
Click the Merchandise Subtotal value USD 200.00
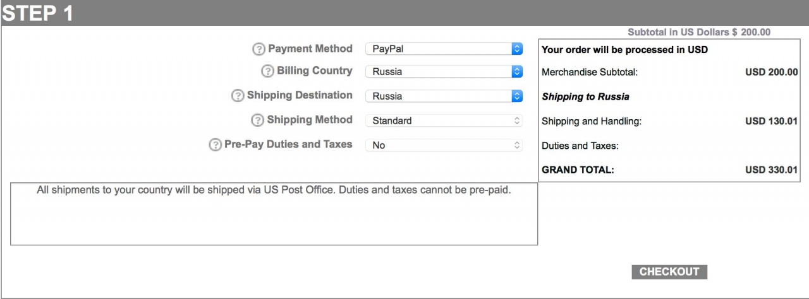tap(771, 73)
